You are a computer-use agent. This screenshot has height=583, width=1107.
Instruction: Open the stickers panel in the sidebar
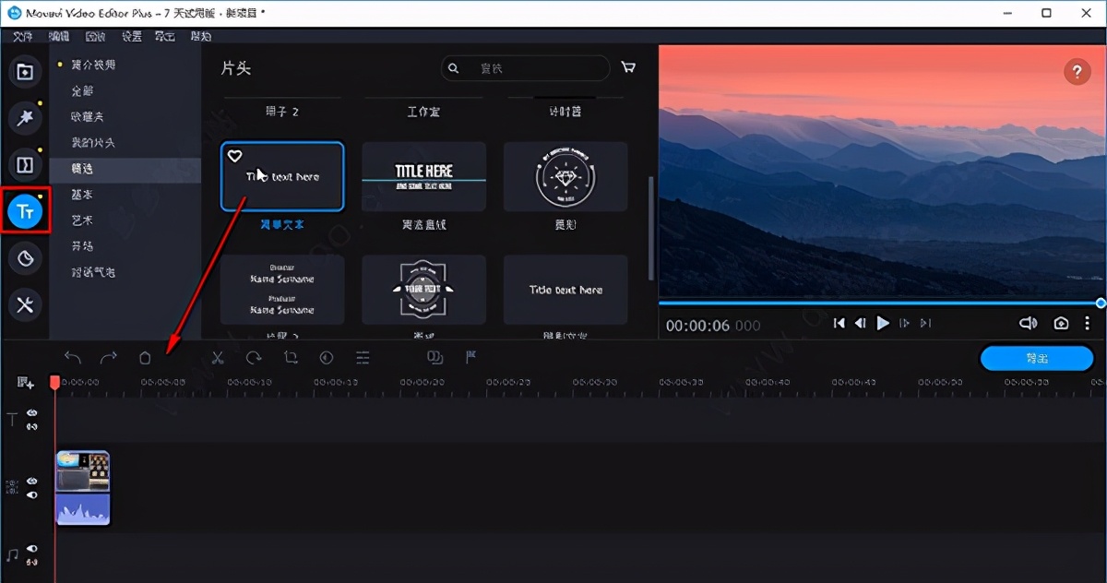coord(25,258)
